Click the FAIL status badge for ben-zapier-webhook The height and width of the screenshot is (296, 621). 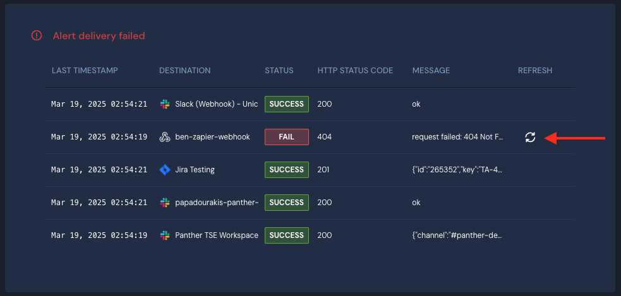click(x=287, y=137)
